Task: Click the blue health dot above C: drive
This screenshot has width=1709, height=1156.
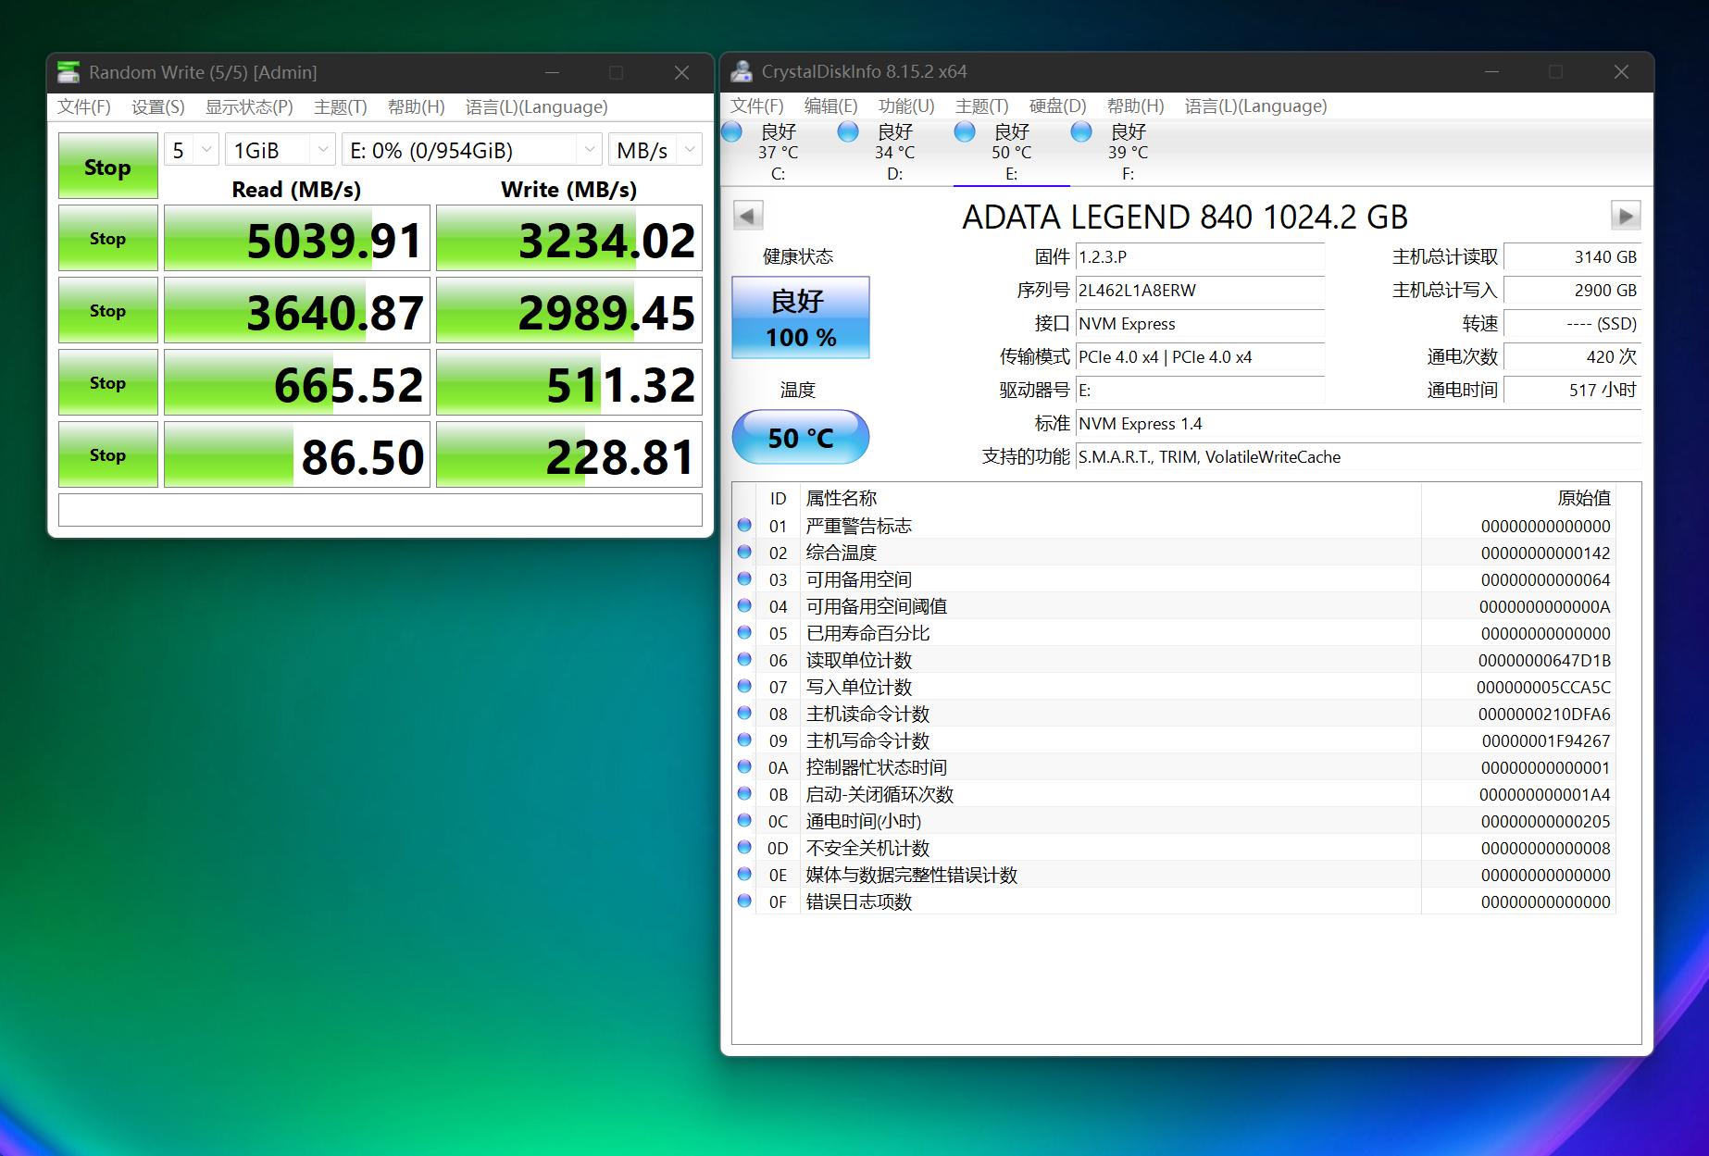Action: pos(730,132)
